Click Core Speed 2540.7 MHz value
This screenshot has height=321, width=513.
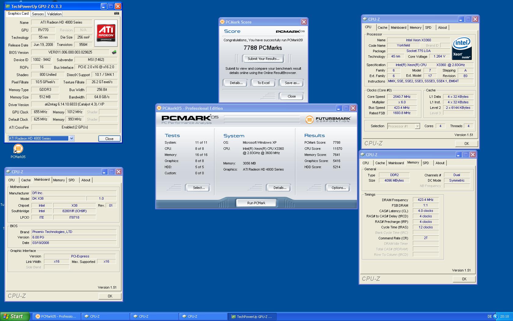click(x=402, y=97)
